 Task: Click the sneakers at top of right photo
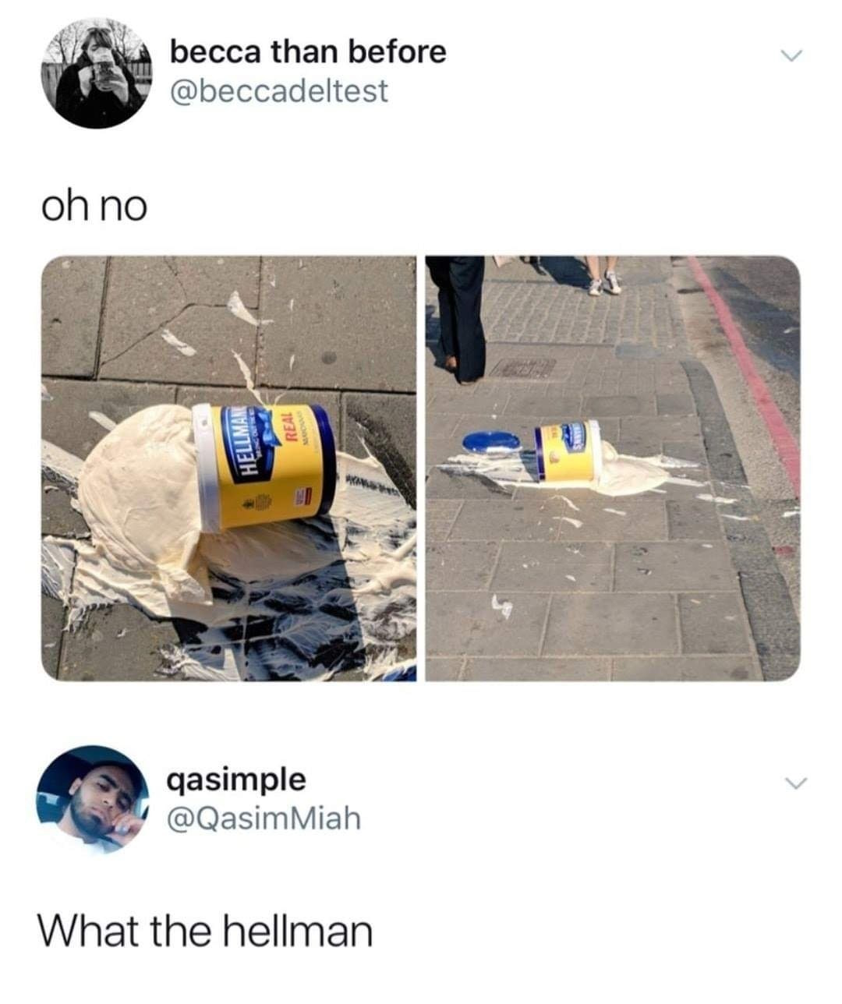click(x=605, y=284)
